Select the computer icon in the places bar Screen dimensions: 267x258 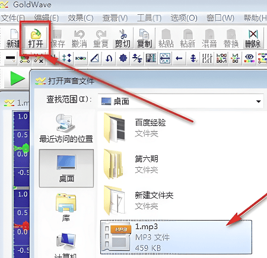66,245
